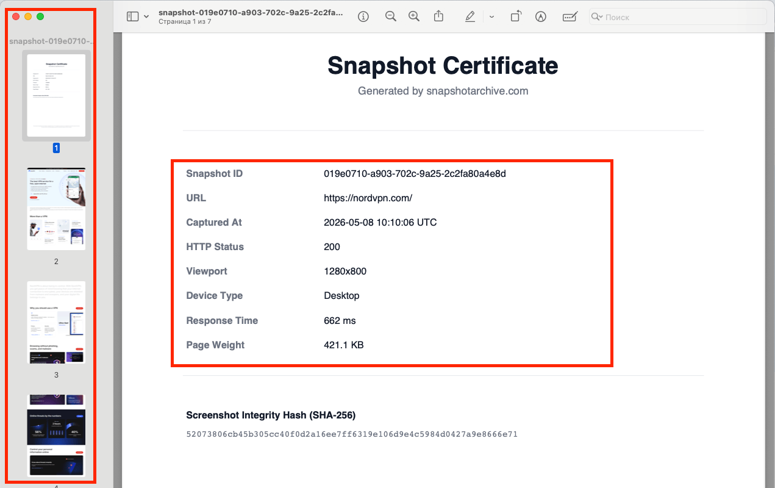Close the Preview window with red button

click(16, 16)
